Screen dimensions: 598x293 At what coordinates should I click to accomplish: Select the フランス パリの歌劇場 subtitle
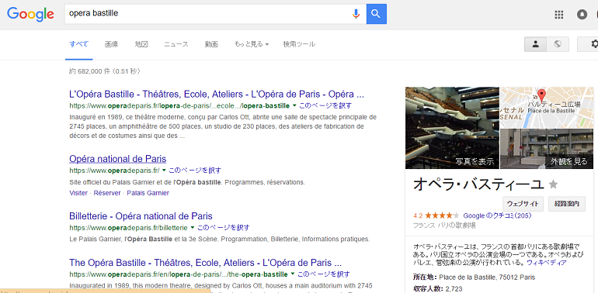pyautogui.click(x=444, y=226)
